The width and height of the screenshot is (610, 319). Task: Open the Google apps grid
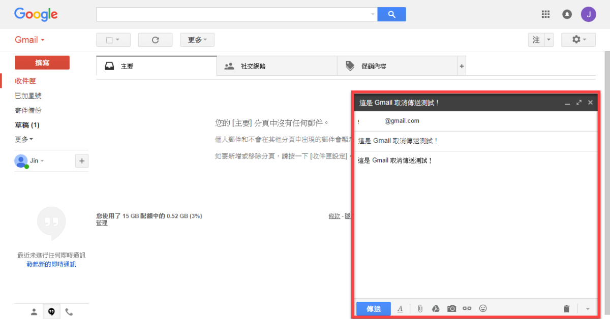(546, 14)
